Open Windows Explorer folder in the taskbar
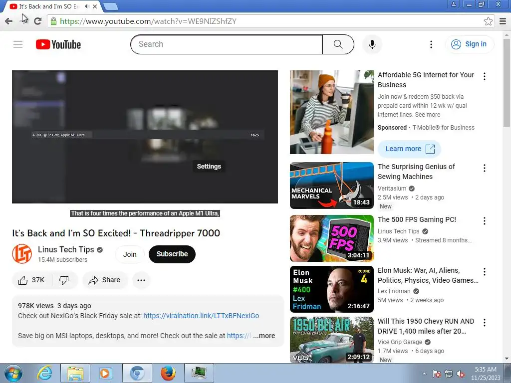511x383 pixels. (75, 373)
